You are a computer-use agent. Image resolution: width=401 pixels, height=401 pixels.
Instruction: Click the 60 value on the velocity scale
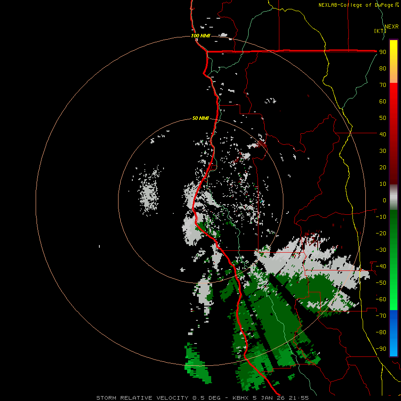[x=383, y=101]
